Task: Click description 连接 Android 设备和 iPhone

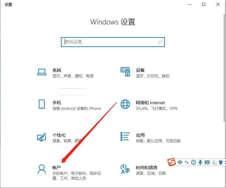Action: tap(77, 108)
